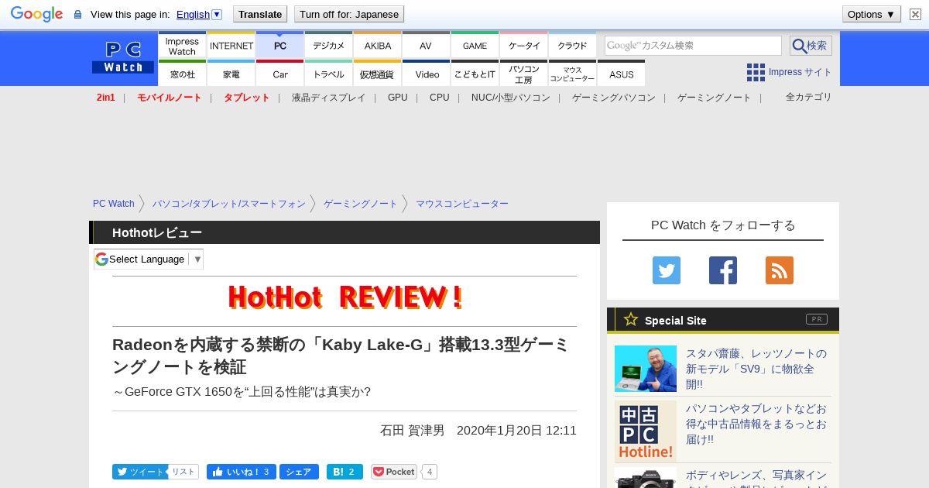Image resolution: width=929 pixels, height=488 pixels.
Task: Focus the Google custom search field
Action: (693, 46)
